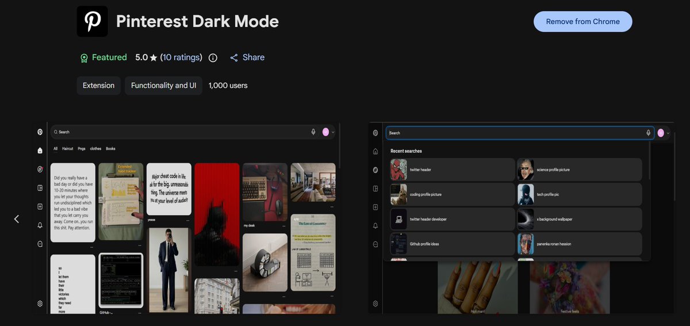Click the Create plus icon in the second preview
The image size is (690, 326).
tap(375, 207)
